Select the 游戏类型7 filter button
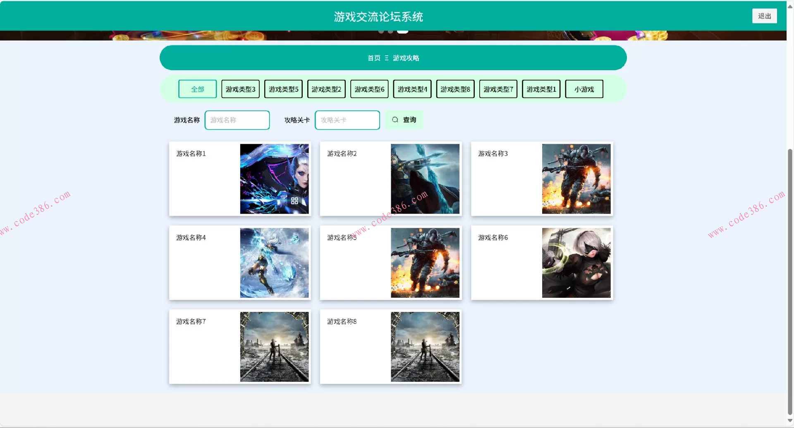The height and width of the screenshot is (428, 794). (498, 89)
